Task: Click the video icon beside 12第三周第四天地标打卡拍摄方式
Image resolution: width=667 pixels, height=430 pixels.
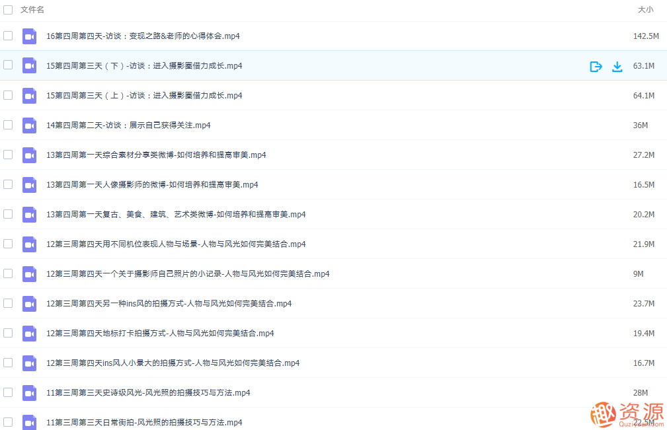Action: (29, 334)
